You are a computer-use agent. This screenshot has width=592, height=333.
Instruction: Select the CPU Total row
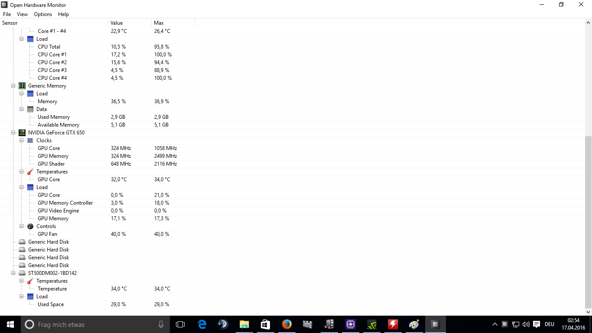(293, 47)
